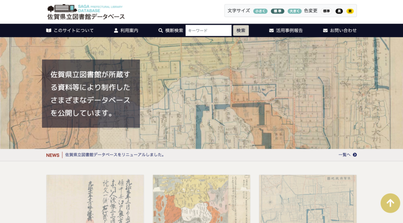The image size is (403, 223).
Task: Click the hero banner description text box
Action: pyautogui.click(x=91, y=94)
